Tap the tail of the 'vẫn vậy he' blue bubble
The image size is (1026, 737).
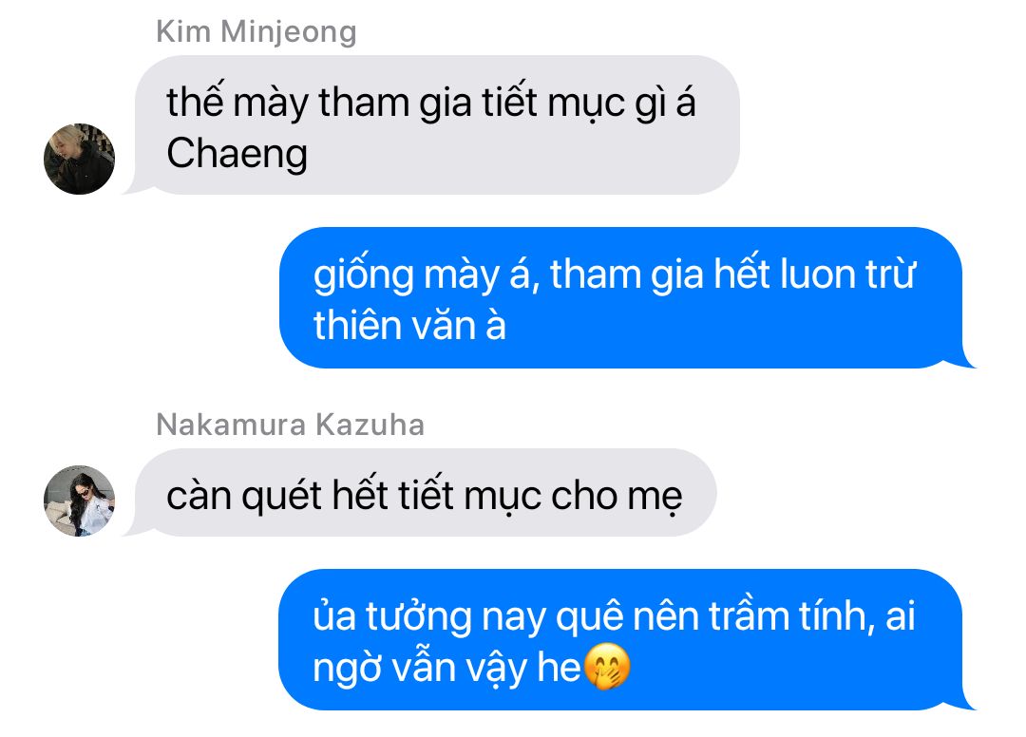click(965, 702)
